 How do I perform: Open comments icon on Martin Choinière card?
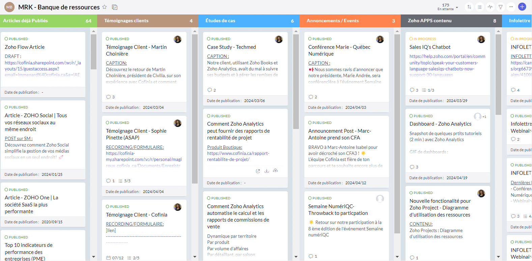coord(108,97)
